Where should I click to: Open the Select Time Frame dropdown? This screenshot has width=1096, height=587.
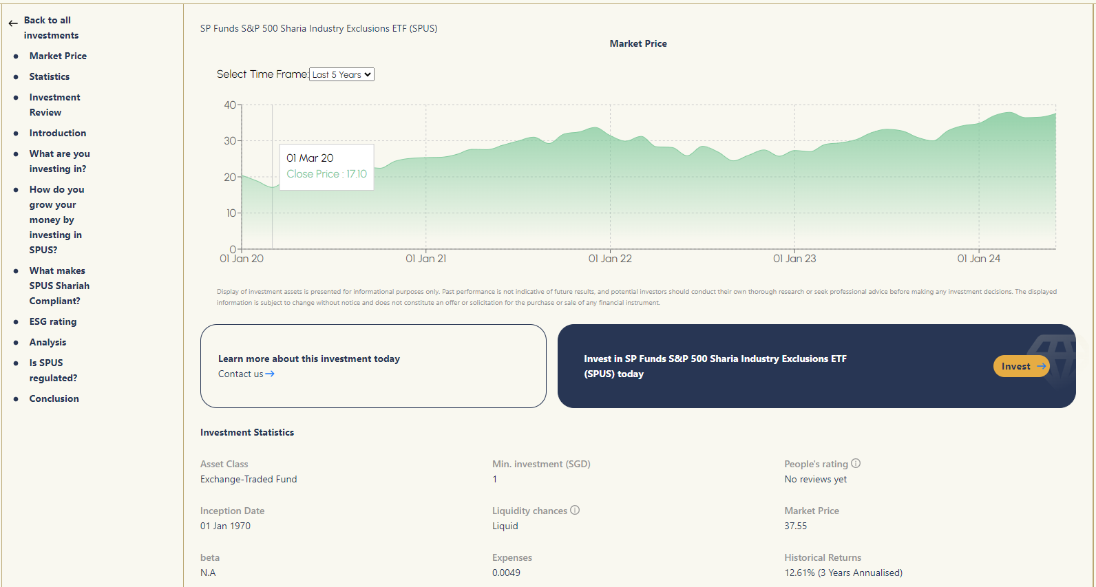point(341,74)
